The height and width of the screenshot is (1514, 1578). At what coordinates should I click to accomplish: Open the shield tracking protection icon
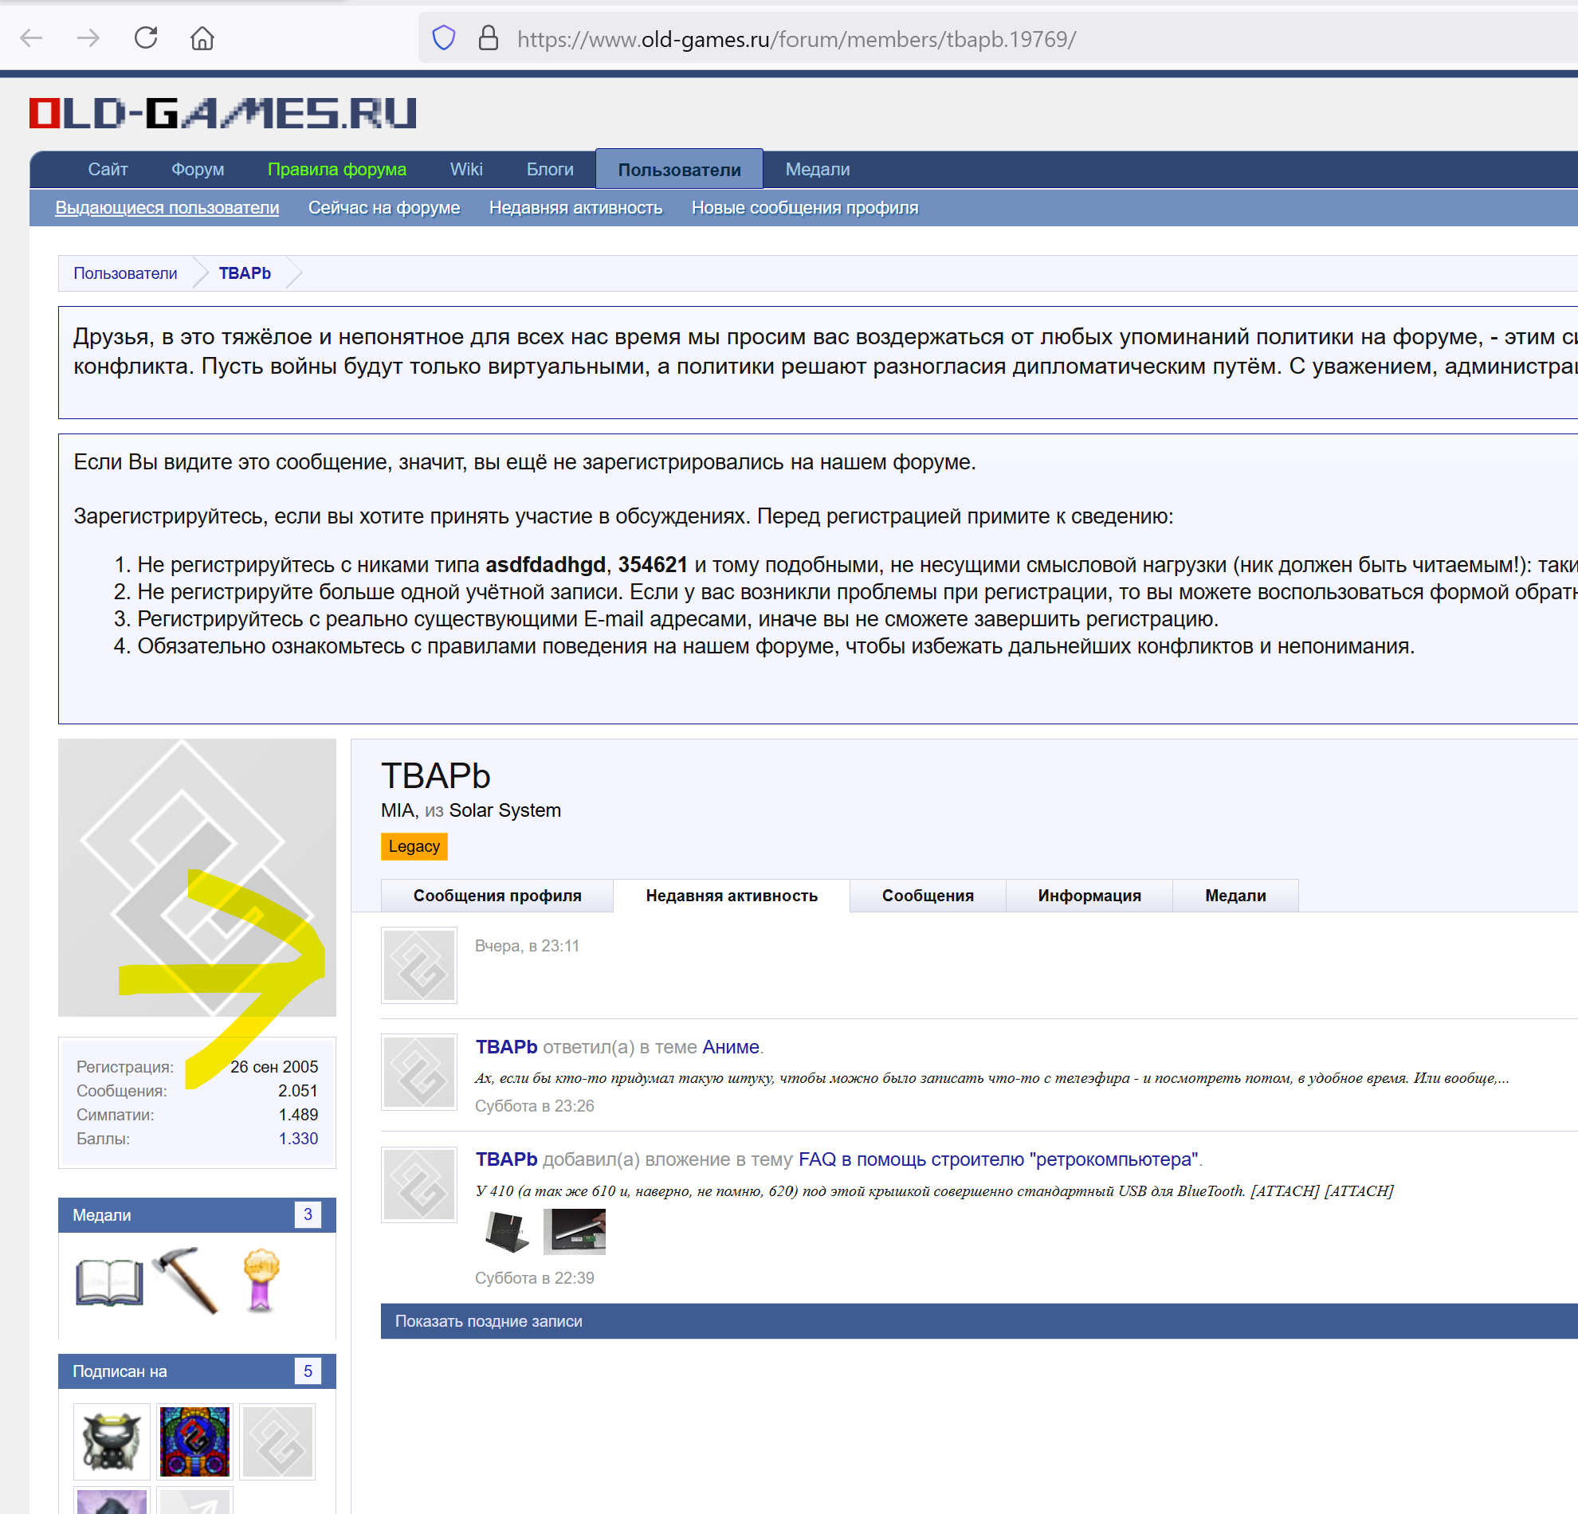coord(444,37)
